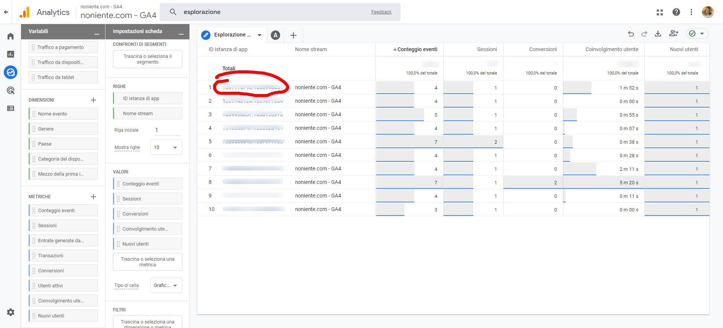Open the Advertising icon in sidebar
This screenshot has height=328, width=723.
click(x=11, y=90)
